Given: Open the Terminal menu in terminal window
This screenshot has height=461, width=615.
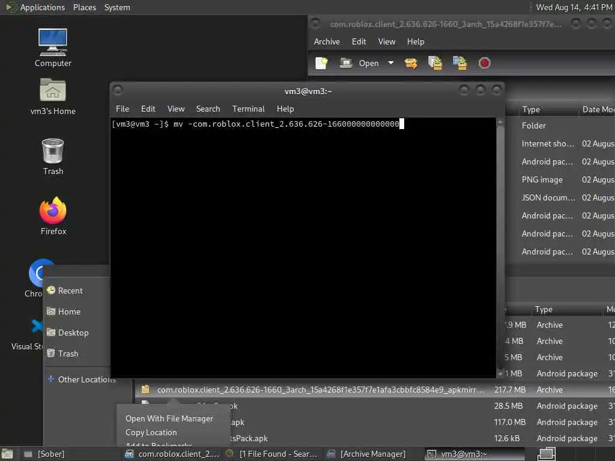Looking at the screenshot, I should (248, 109).
